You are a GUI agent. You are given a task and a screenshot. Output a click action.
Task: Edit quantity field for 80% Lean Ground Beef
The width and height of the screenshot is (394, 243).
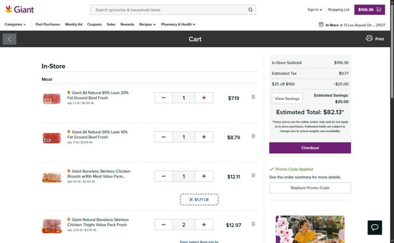(183, 98)
